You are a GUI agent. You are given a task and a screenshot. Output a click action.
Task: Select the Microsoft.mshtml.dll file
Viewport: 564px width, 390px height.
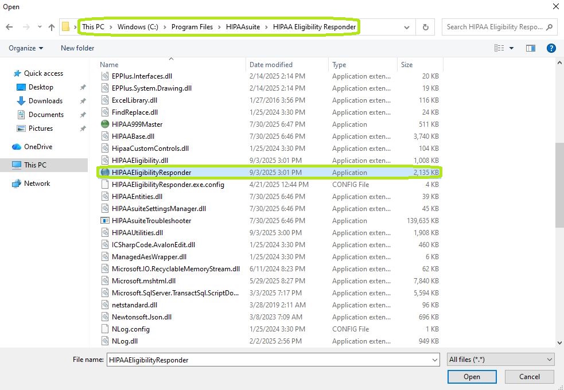pos(143,281)
